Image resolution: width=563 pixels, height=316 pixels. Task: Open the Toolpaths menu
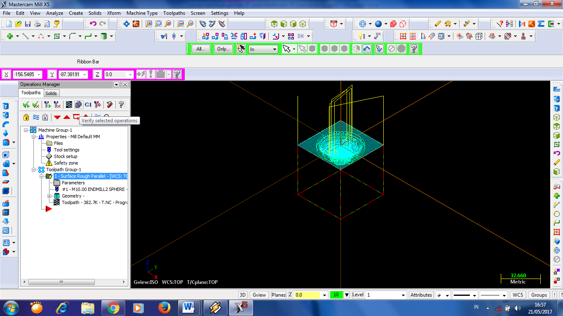tap(174, 13)
